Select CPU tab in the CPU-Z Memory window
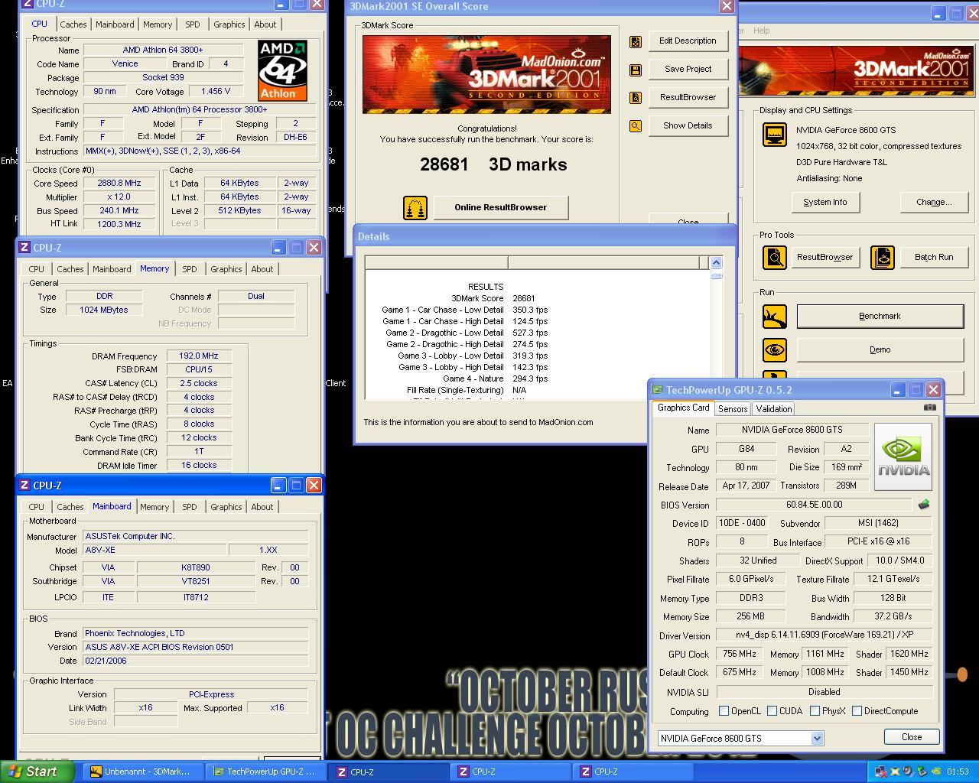This screenshot has height=783, width=979. pos(36,269)
